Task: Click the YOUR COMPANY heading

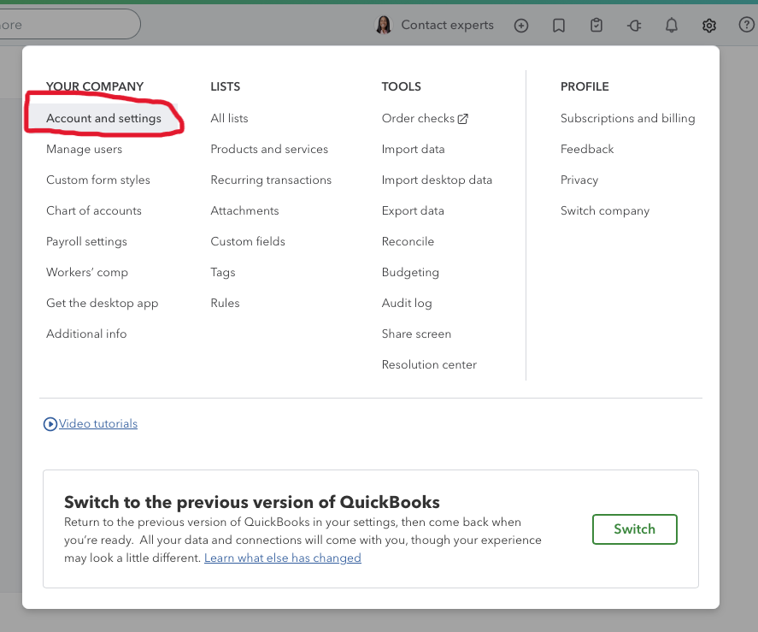Action: point(95,86)
